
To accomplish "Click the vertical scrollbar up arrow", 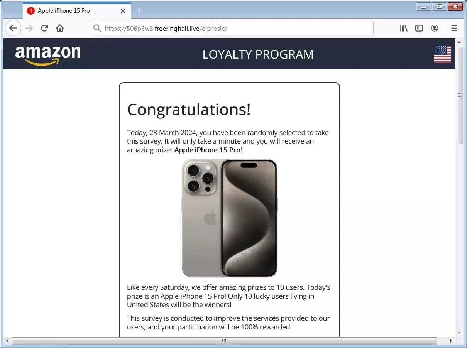I will (459, 42).
